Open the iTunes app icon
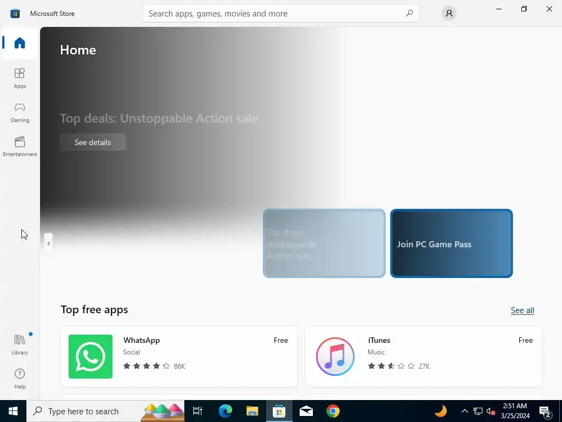This screenshot has width=562, height=422. point(335,356)
